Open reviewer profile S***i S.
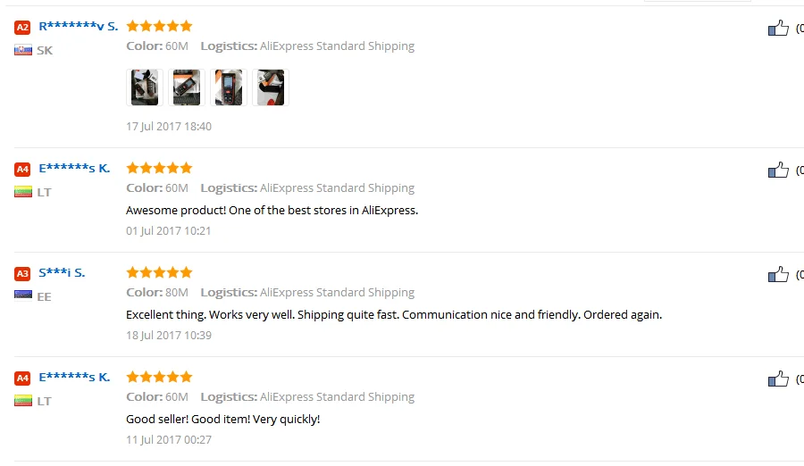The width and height of the screenshot is (804, 466). (62, 273)
